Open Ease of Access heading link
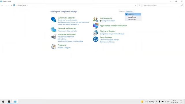The width and height of the screenshot is (185, 104). coord(106,37)
